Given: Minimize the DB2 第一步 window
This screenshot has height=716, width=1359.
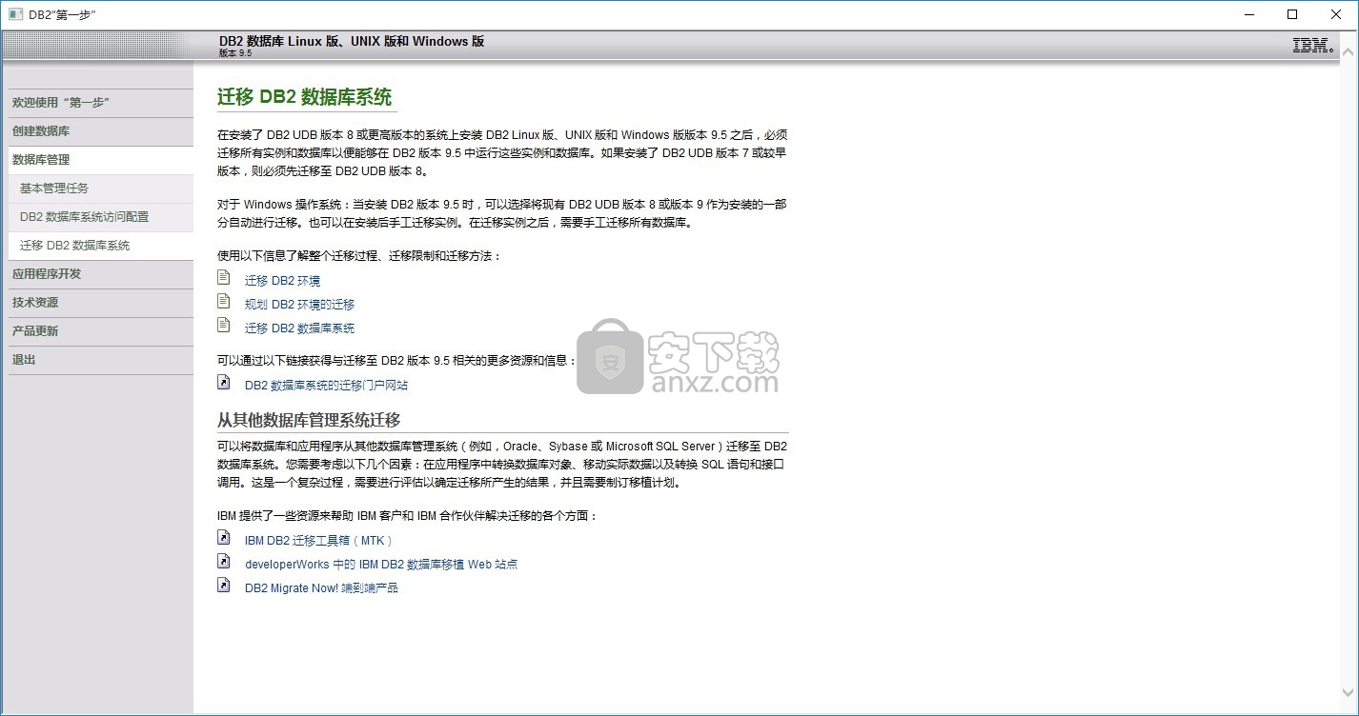Looking at the screenshot, I should [x=1248, y=14].
